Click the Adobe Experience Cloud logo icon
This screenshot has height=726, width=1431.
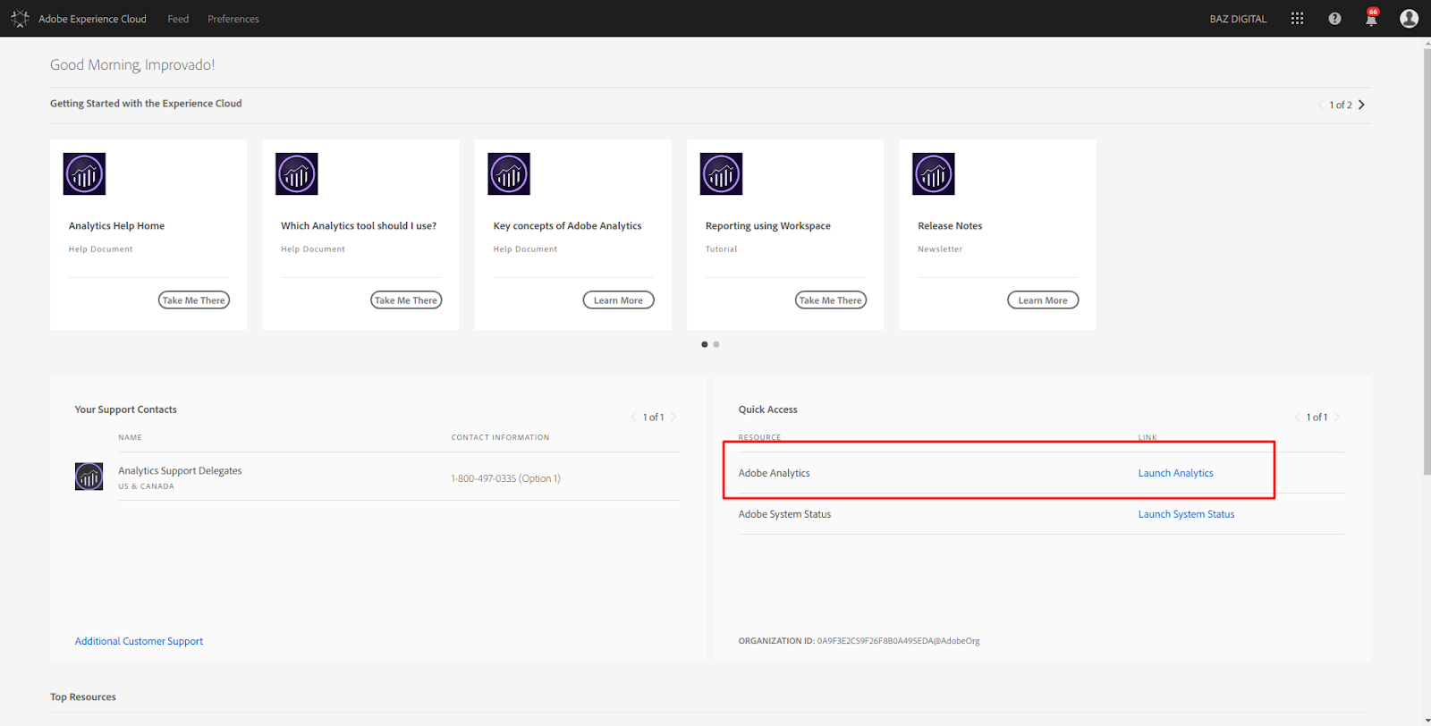(20, 18)
